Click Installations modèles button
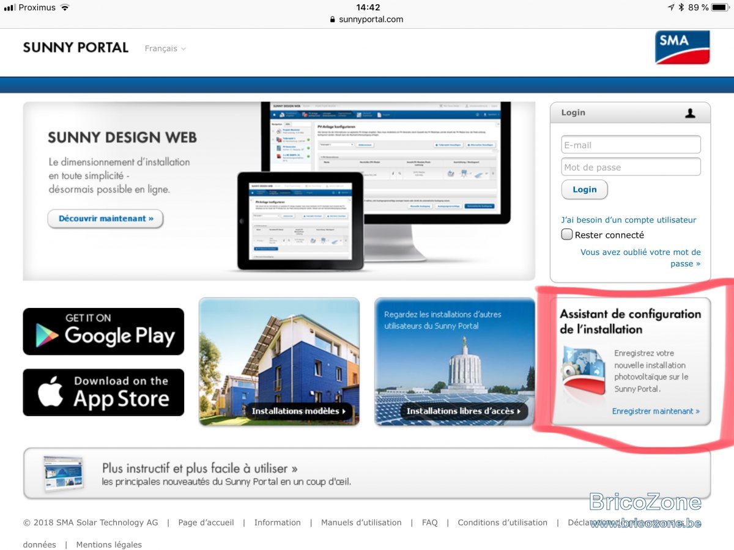734x550 pixels. pos(298,411)
